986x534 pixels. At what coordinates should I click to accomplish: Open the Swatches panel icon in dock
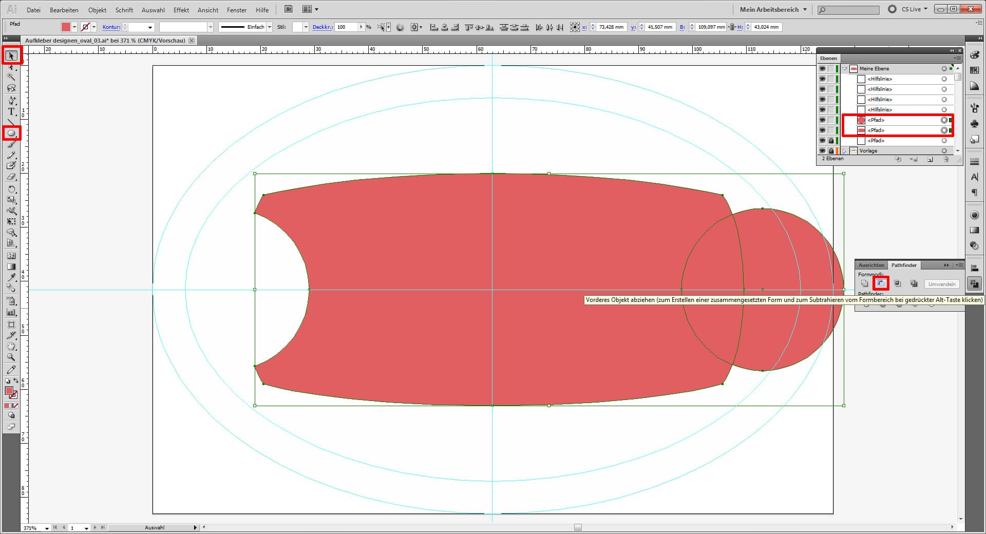coord(974,70)
